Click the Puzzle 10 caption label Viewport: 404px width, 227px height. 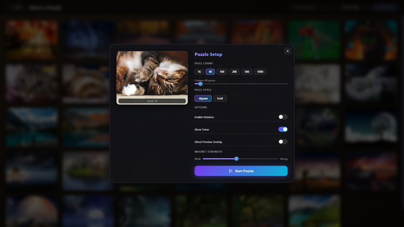click(152, 101)
